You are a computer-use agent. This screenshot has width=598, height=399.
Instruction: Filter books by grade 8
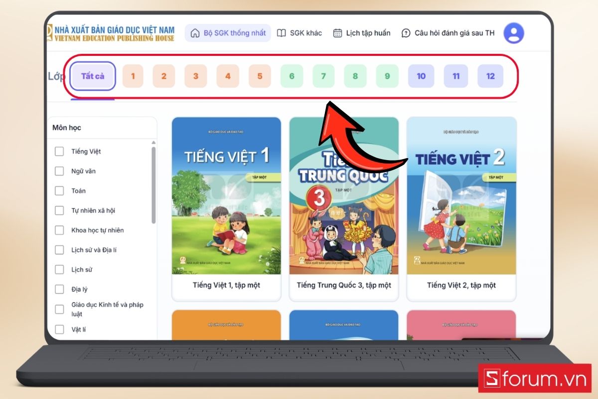pos(355,76)
